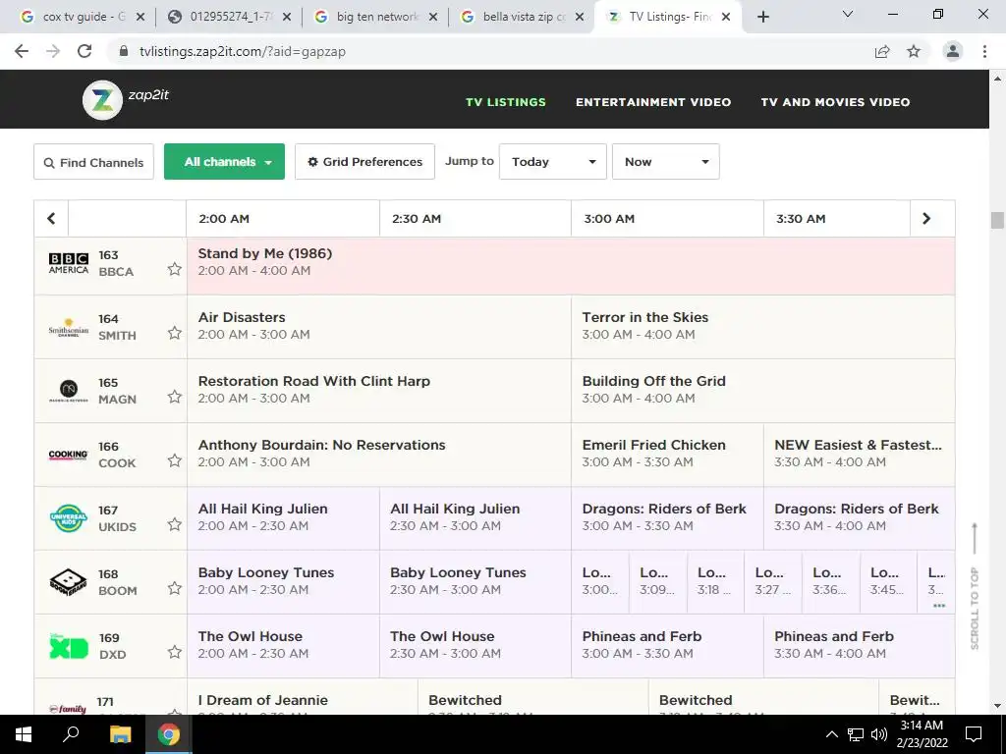Open the Windows Start menu

(24, 734)
